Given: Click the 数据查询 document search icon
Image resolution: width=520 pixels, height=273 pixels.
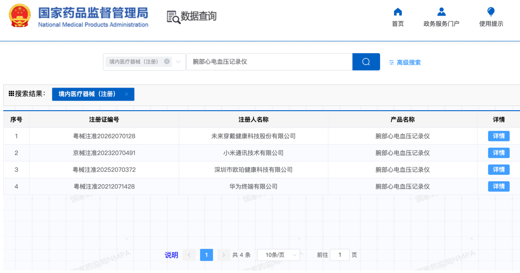Looking at the screenshot, I should point(173,17).
